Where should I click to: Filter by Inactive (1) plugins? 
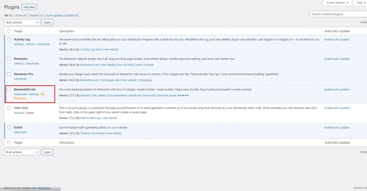[36, 15]
